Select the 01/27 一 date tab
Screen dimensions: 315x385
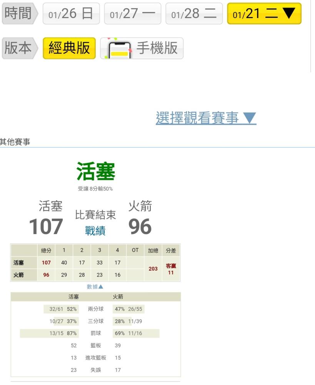[x=132, y=13]
